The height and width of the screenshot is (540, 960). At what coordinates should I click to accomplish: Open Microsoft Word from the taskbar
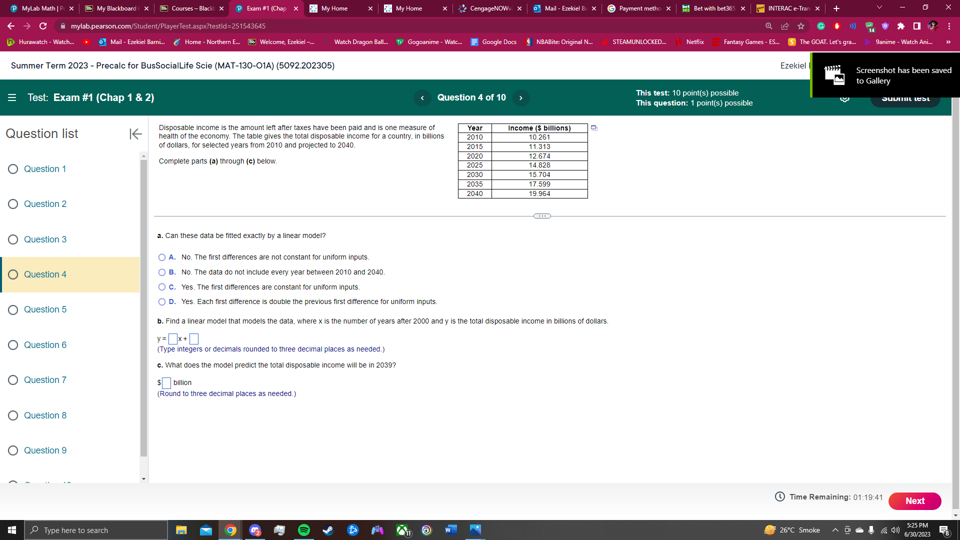(x=449, y=530)
